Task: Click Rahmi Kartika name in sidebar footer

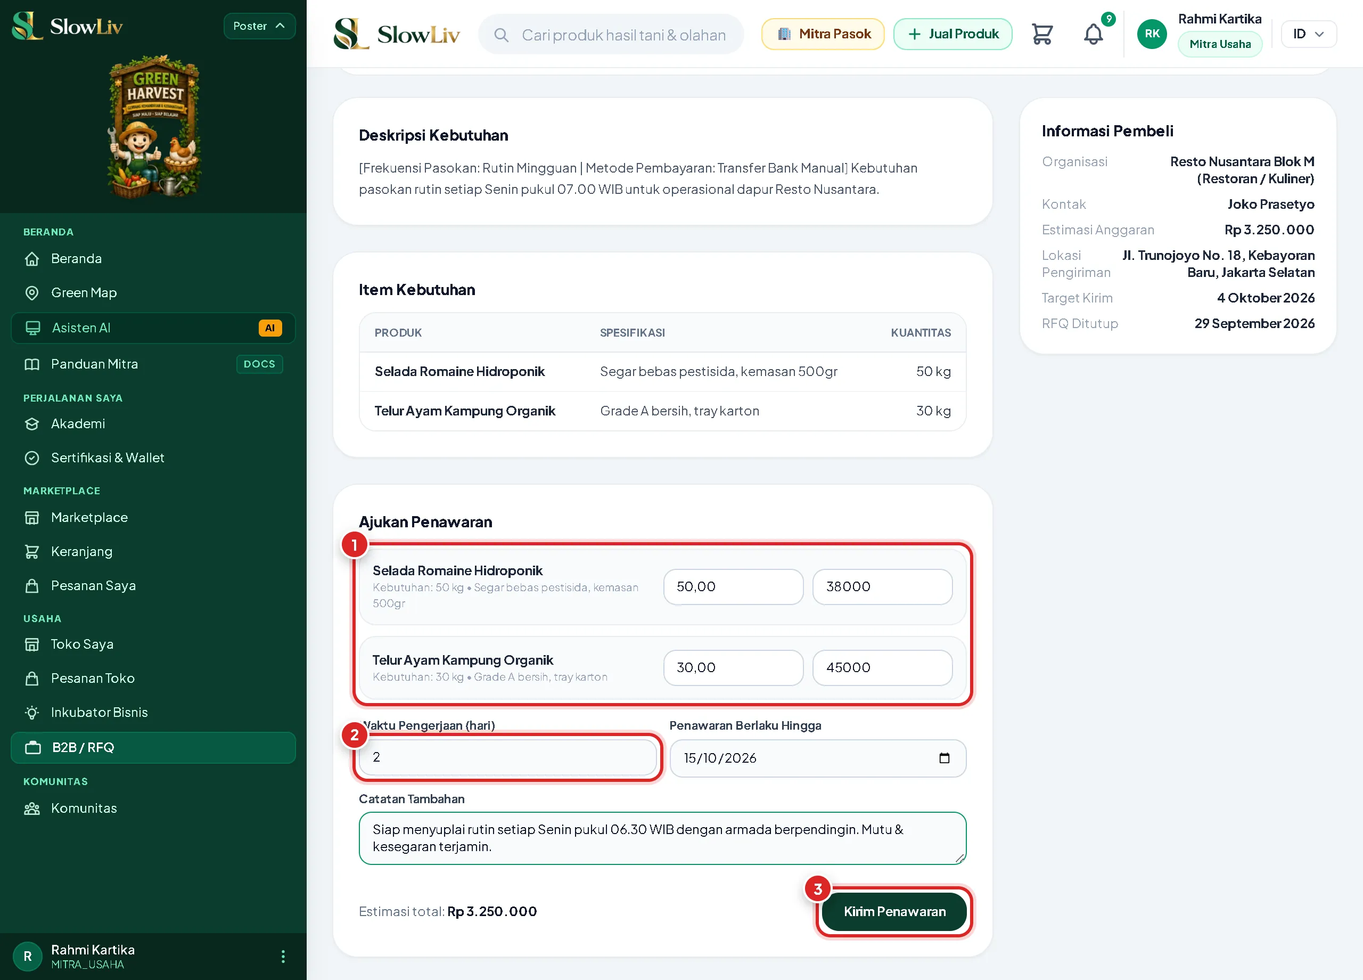Action: 93,950
